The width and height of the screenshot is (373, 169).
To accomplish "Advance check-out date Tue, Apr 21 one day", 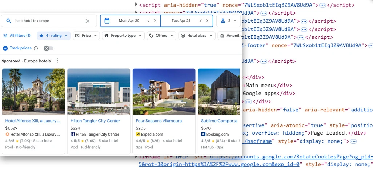I will (x=207, y=21).
